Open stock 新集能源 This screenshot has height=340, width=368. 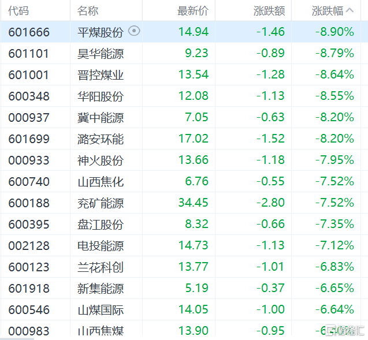tap(101, 288)
